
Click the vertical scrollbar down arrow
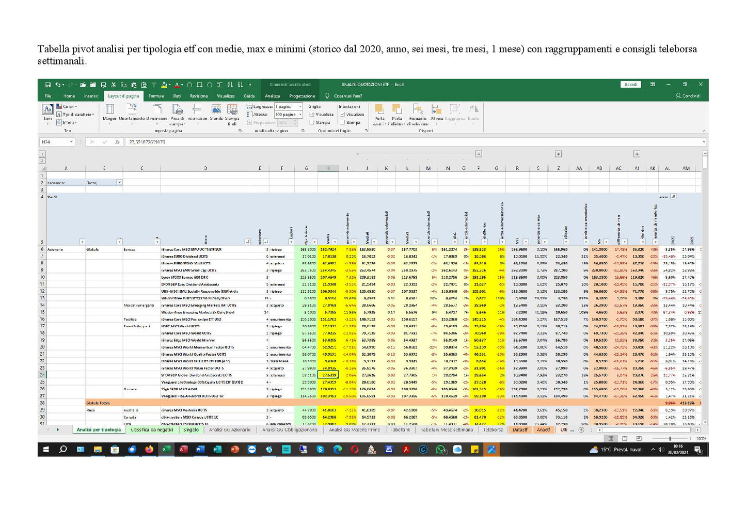tap(705, 423)
